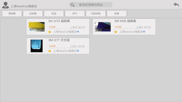Click the ¥240 price on 3M G77 card
This screenshot has height=102, width=182.
click(x=52, y=46)
